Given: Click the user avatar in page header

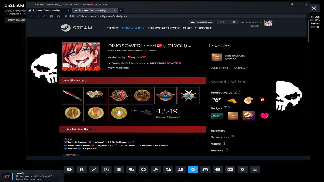Looking at the screenshot, I should tap(268, 23).
